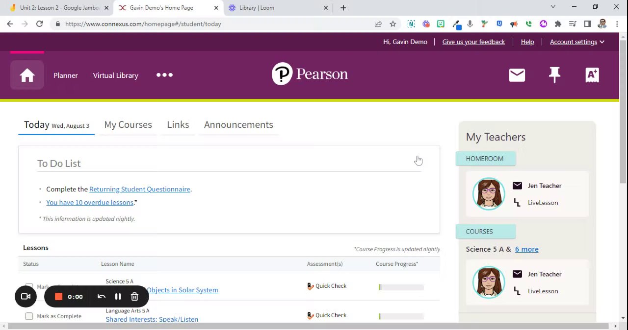Open the 10 overdue lessons link
This screenshot has height=330, width=628.
click(x=90, y=202)
